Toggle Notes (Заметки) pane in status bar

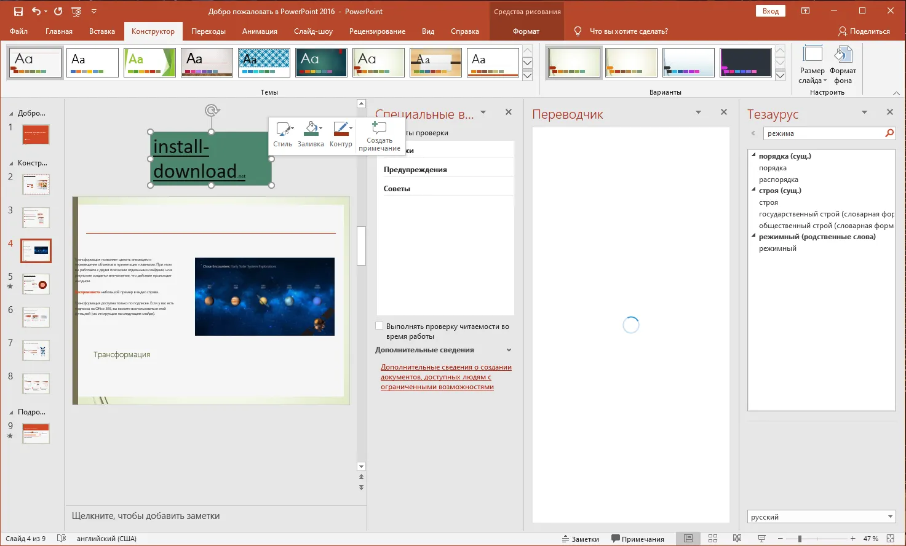580,539
